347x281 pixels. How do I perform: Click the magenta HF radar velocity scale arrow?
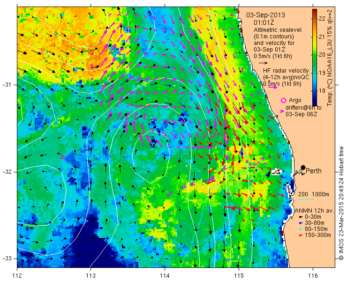coord(272,87)
